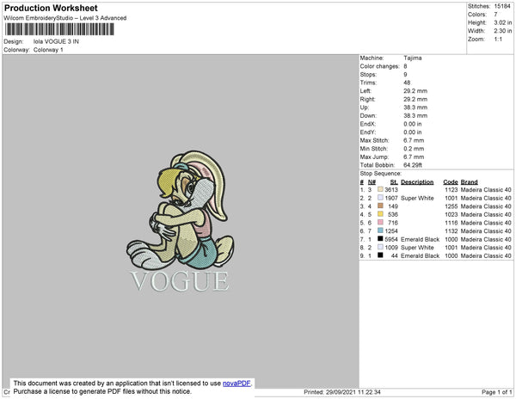Select the design name lola VOGUE 3 IN
This screenshot has width=516, height=399.
pyautogui.click(x=56, y=41)
